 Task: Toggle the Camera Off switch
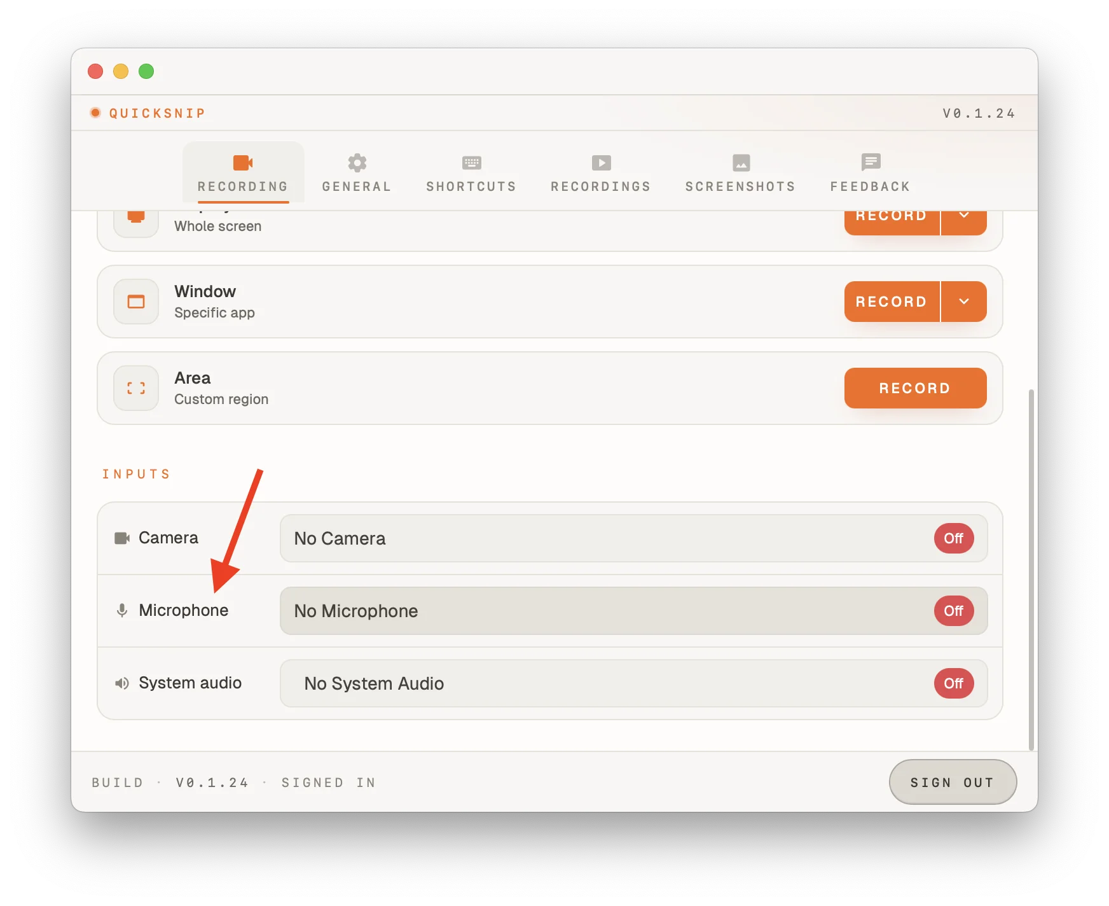[x=953, y=538]
